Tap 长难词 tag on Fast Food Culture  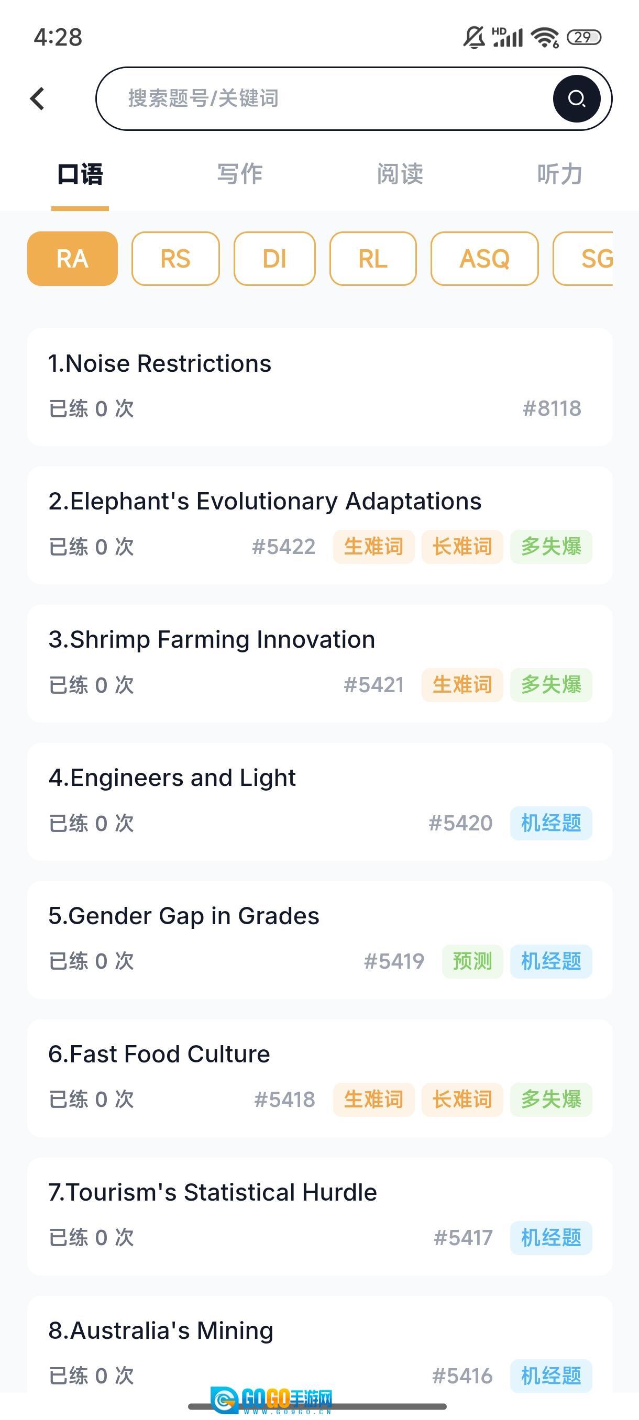462,1100
